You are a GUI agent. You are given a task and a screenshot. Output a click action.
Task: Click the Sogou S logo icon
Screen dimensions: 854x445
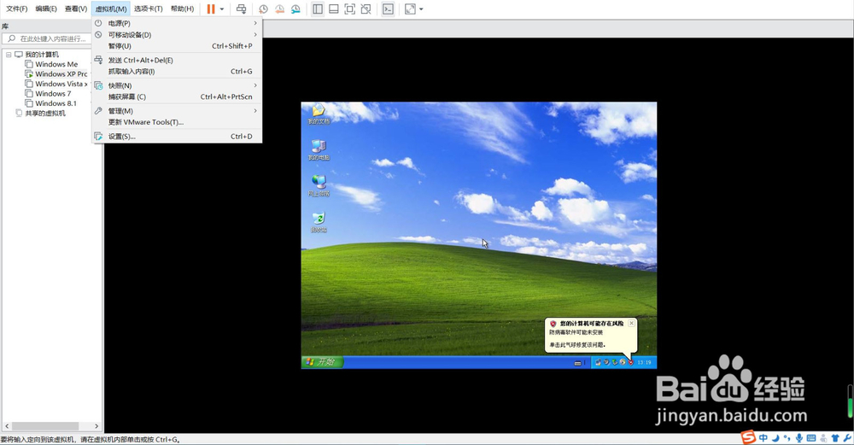point(748,436)
